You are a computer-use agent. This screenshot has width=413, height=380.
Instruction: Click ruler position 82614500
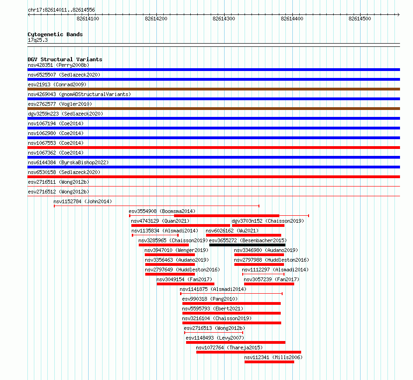coord(360,19)
